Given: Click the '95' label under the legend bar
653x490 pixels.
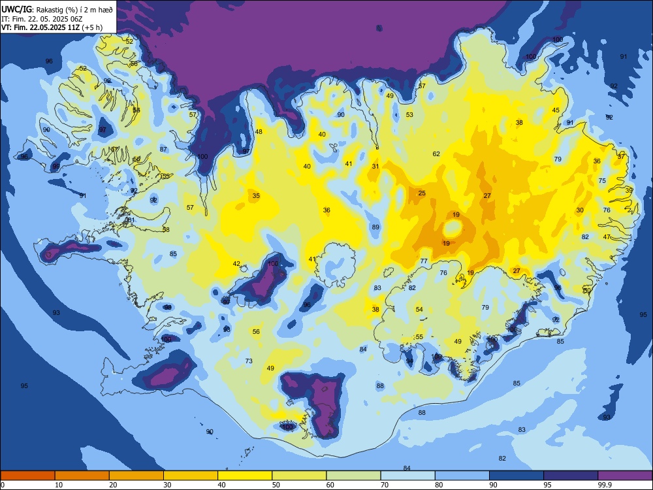Looking at the screenshot, I should click(547, 485).
